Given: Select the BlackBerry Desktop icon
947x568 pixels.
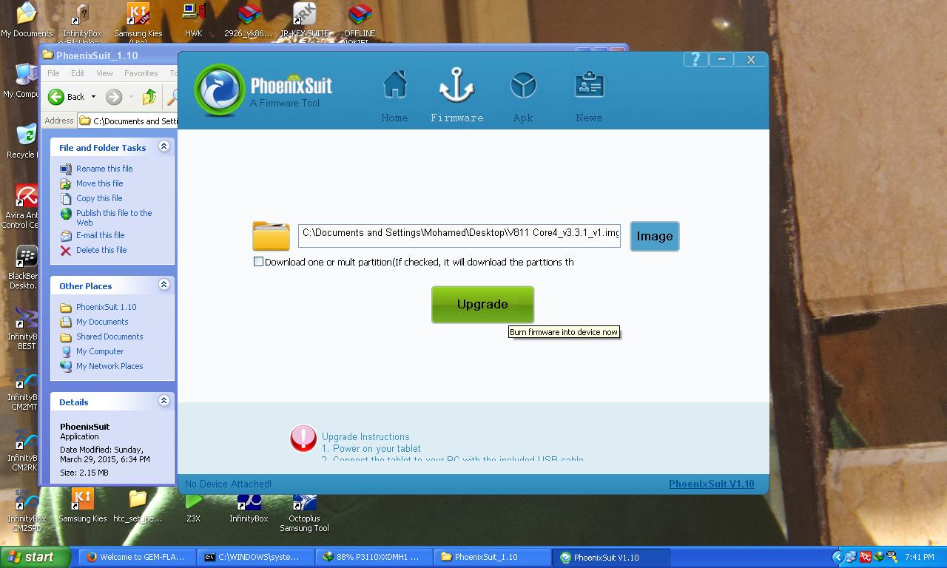Looking at the screenshot, I should click(x=22, y=267).
